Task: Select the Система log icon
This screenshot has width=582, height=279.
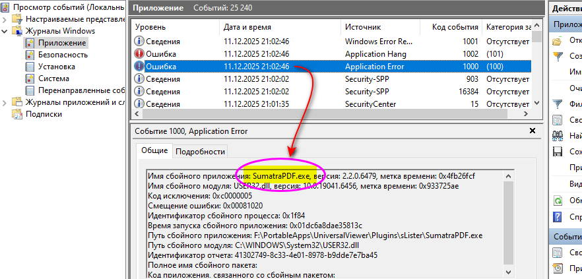Action: coord(30,78)
